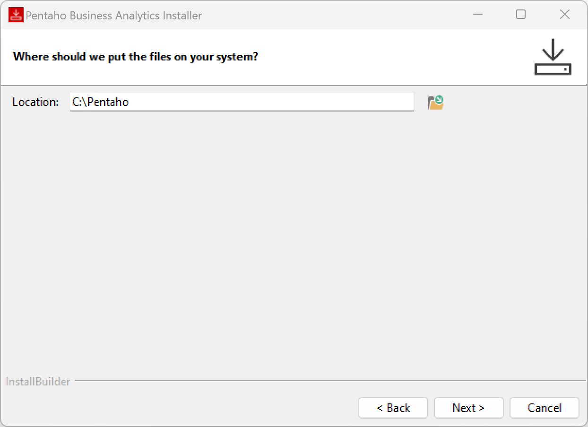The width and height of the screenshot is (588, 427).
Task: Click the C:\Pentaho path text
Action: point(100,102)
